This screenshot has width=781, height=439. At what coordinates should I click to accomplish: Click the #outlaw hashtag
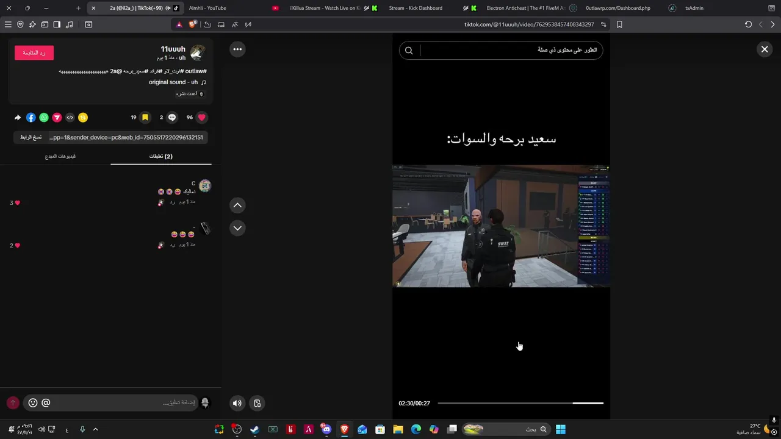(196, 71)
